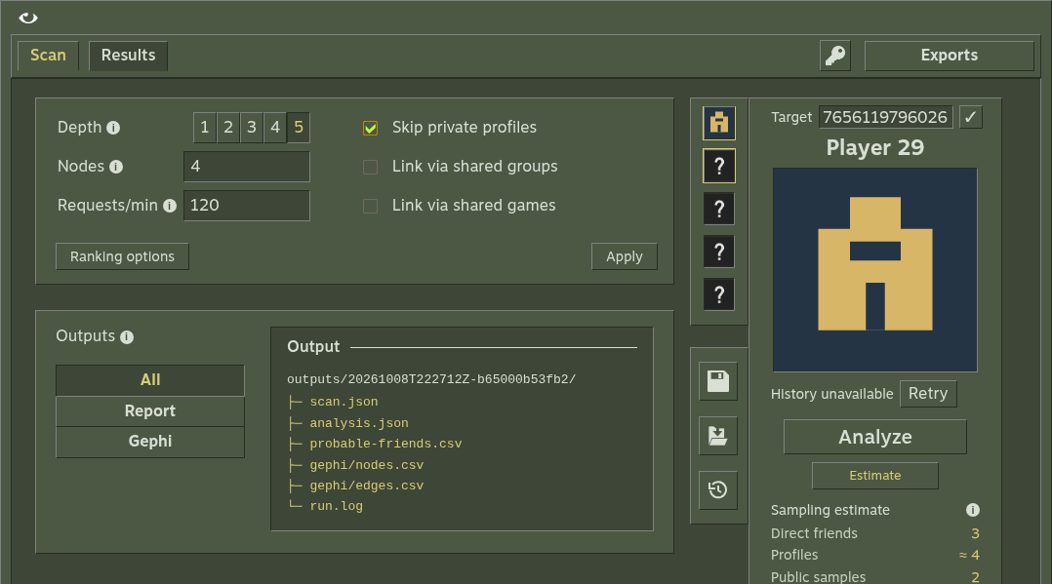Show info for Depth setting

pyautogui.click(x=113, y=128)
